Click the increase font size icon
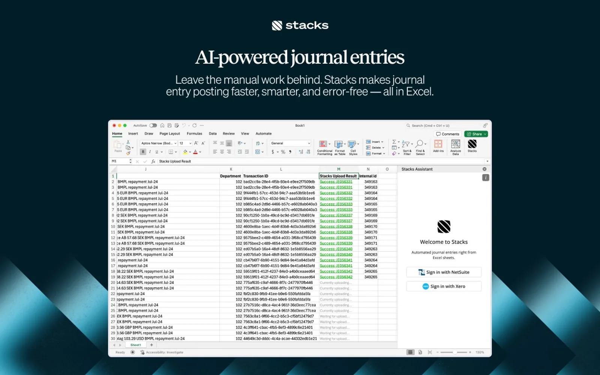 coord(196,143)
